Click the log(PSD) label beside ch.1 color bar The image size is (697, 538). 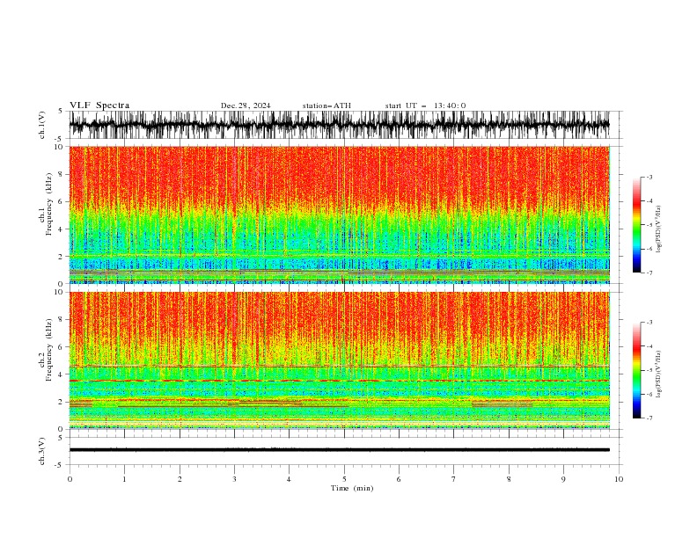coord(659,229)
